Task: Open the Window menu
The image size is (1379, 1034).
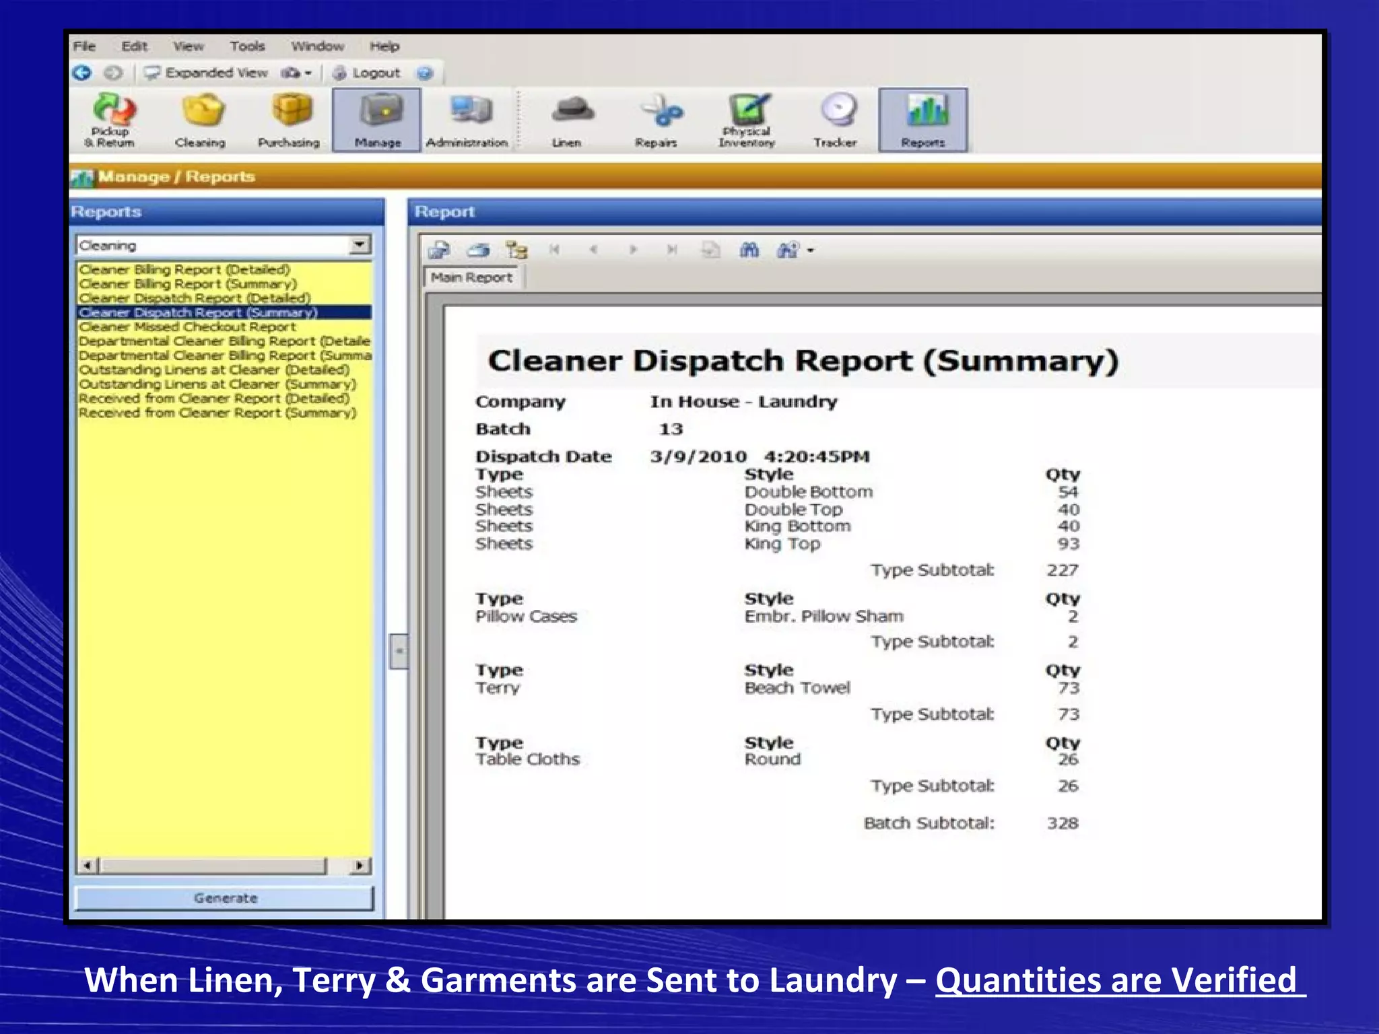Action: coord(317,46)
